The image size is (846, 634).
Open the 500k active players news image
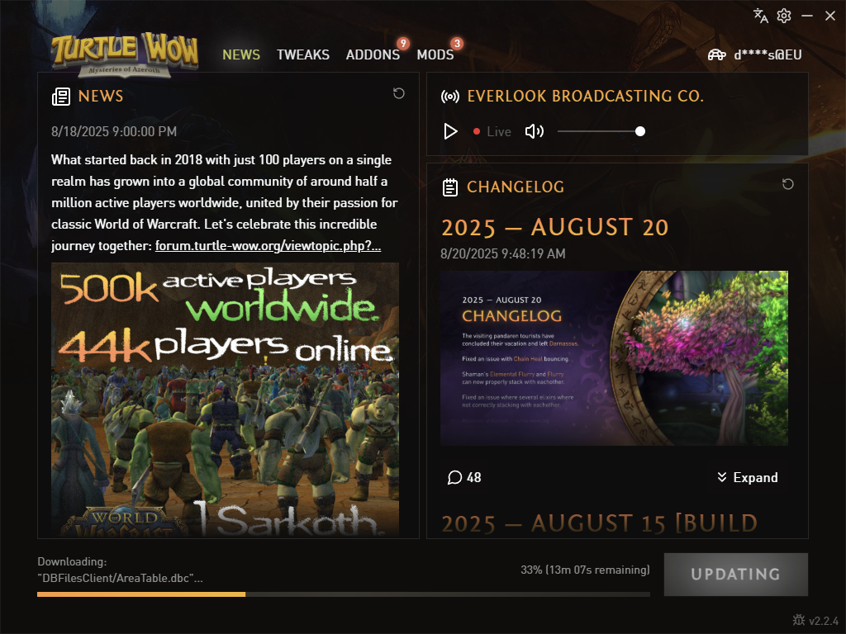[x=225, y=400]
